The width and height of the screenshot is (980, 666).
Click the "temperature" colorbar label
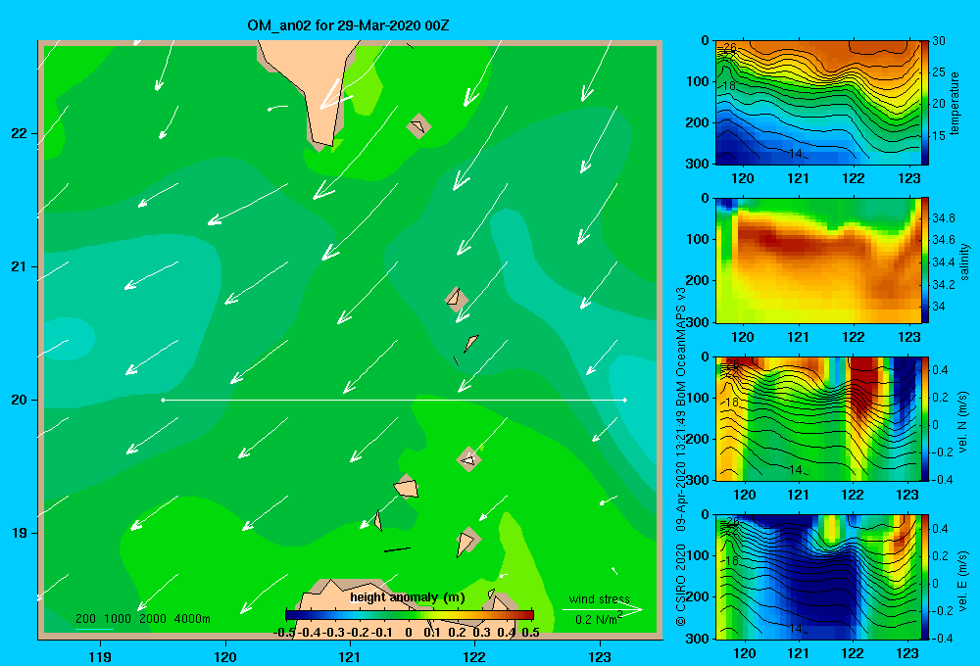[955, 103]
